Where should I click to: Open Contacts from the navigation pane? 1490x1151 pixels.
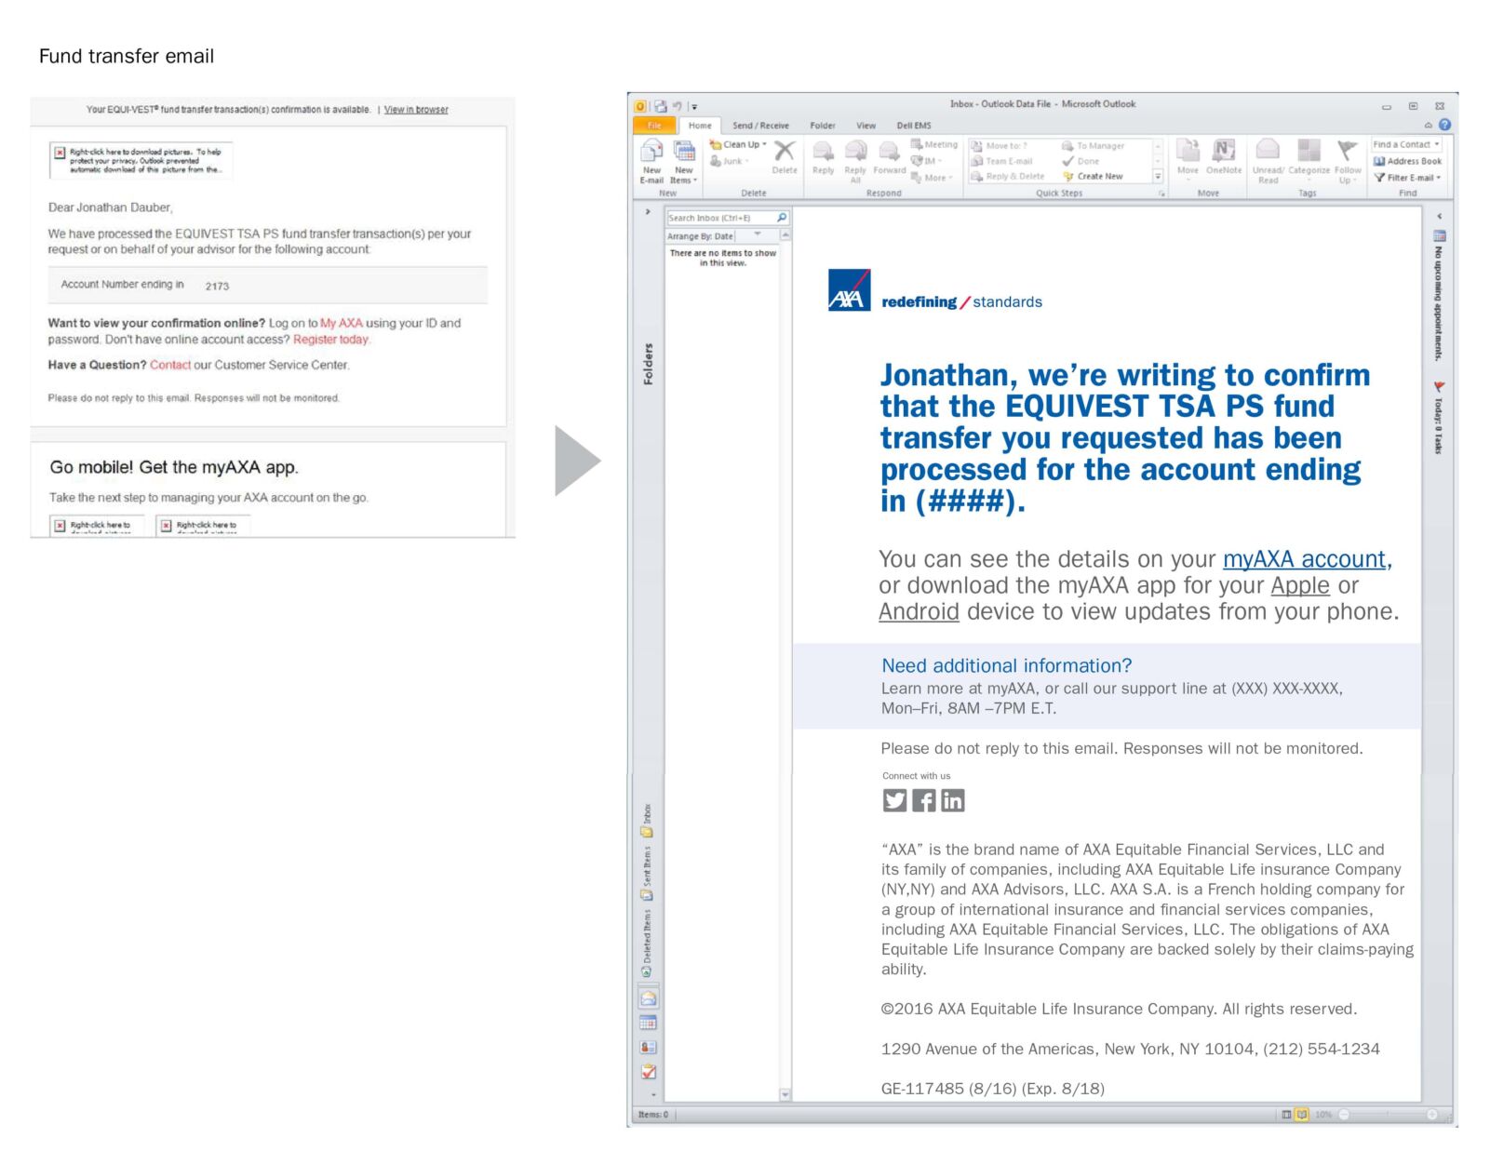click(x=649, y=1048)
